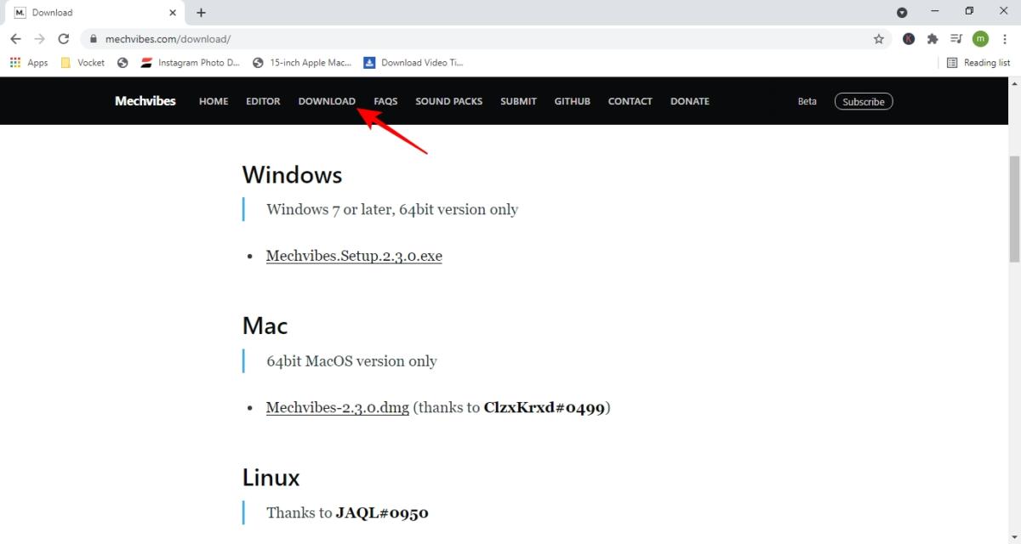
Task: Open the Chrome three-dot menu
Action: (1005, 39)
